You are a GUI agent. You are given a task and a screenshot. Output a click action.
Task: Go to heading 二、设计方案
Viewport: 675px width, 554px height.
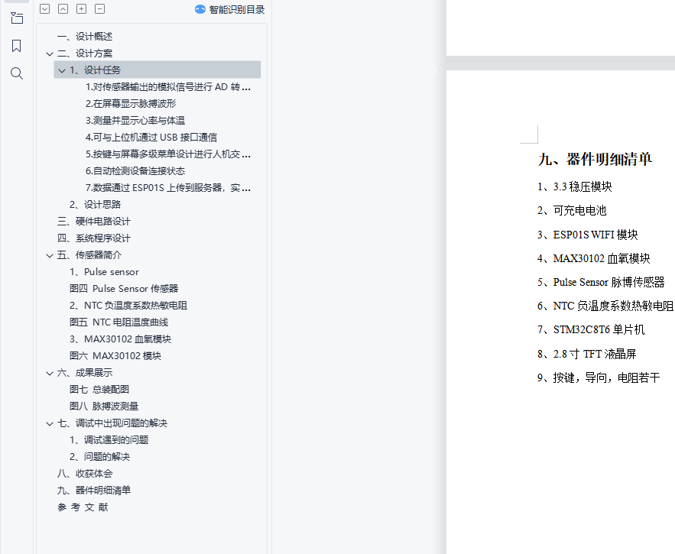click(85, 53)
